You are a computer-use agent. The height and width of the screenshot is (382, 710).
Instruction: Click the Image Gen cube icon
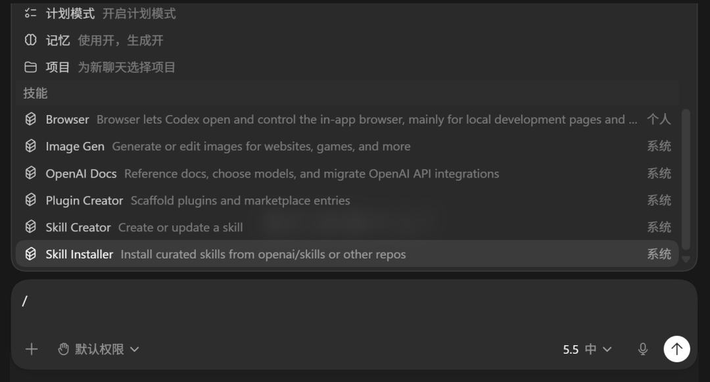(30, 146)
